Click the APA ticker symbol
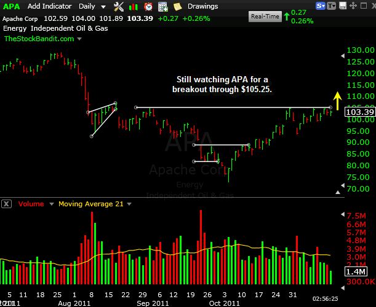 (x=12, y=6)
